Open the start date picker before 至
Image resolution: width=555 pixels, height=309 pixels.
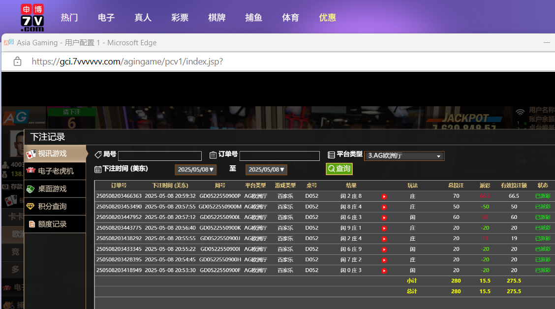point(196,170)
